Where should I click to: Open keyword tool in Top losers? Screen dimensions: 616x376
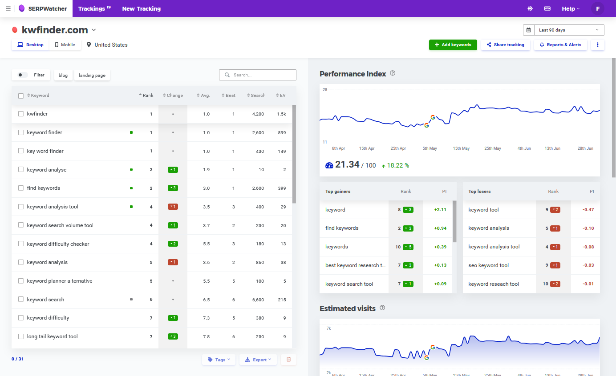pos(483,210)
